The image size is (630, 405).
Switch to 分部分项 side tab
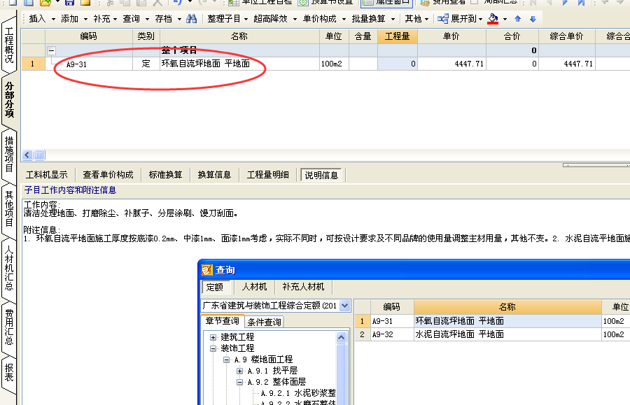[9, 99]
